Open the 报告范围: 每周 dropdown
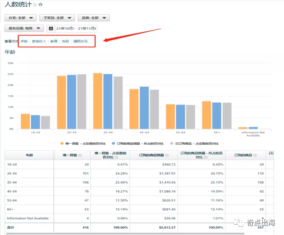 [24, 28]
